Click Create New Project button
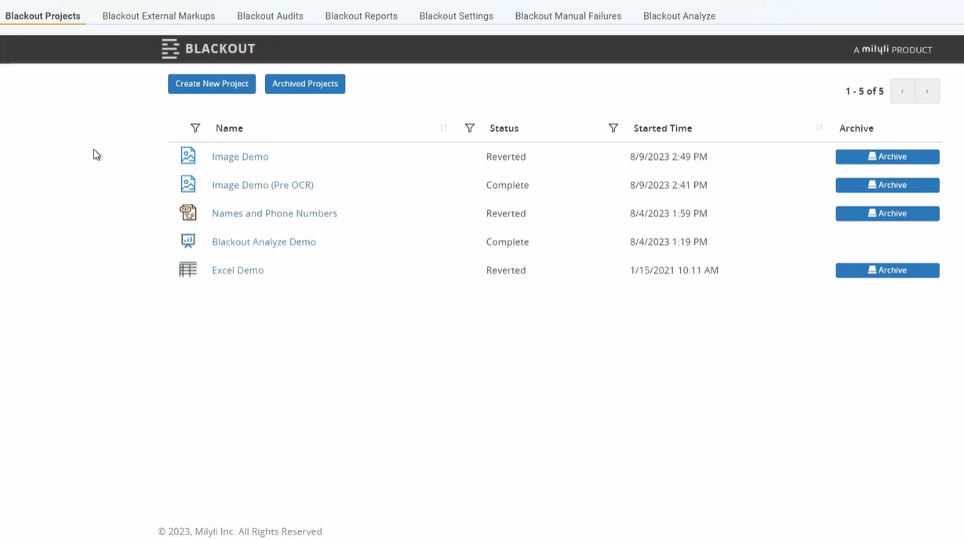Image resolution: width=964 pixels, height=540 pixels. [x=212, y=84]
